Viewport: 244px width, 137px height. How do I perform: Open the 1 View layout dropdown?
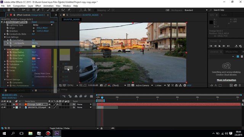pyautogui.click(x=160, y=85)
